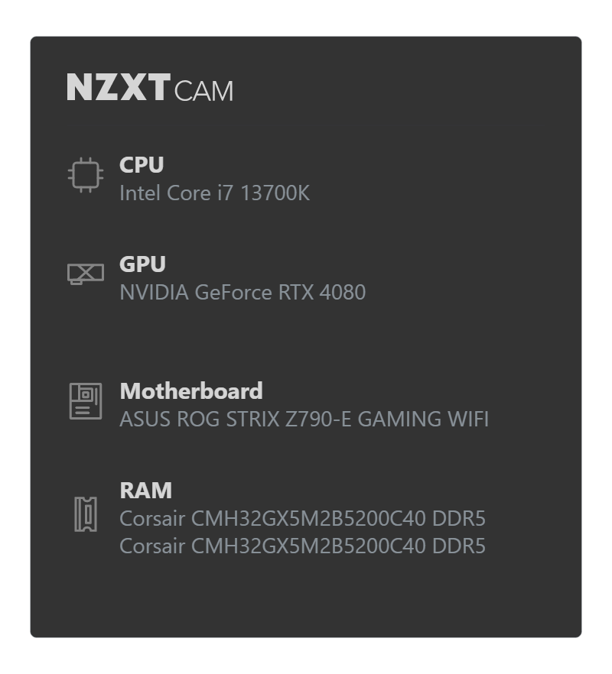Click the second Corsair CMH32GX5M2B5200C40 DDR5 line
612x674 pixels.
(302, 546)
